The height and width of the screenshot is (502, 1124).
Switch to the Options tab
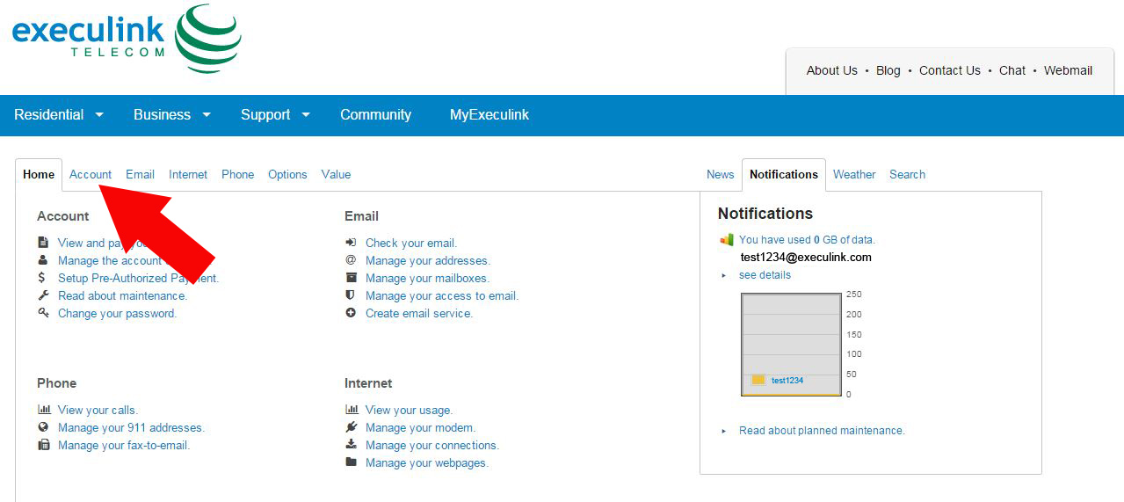287,174
